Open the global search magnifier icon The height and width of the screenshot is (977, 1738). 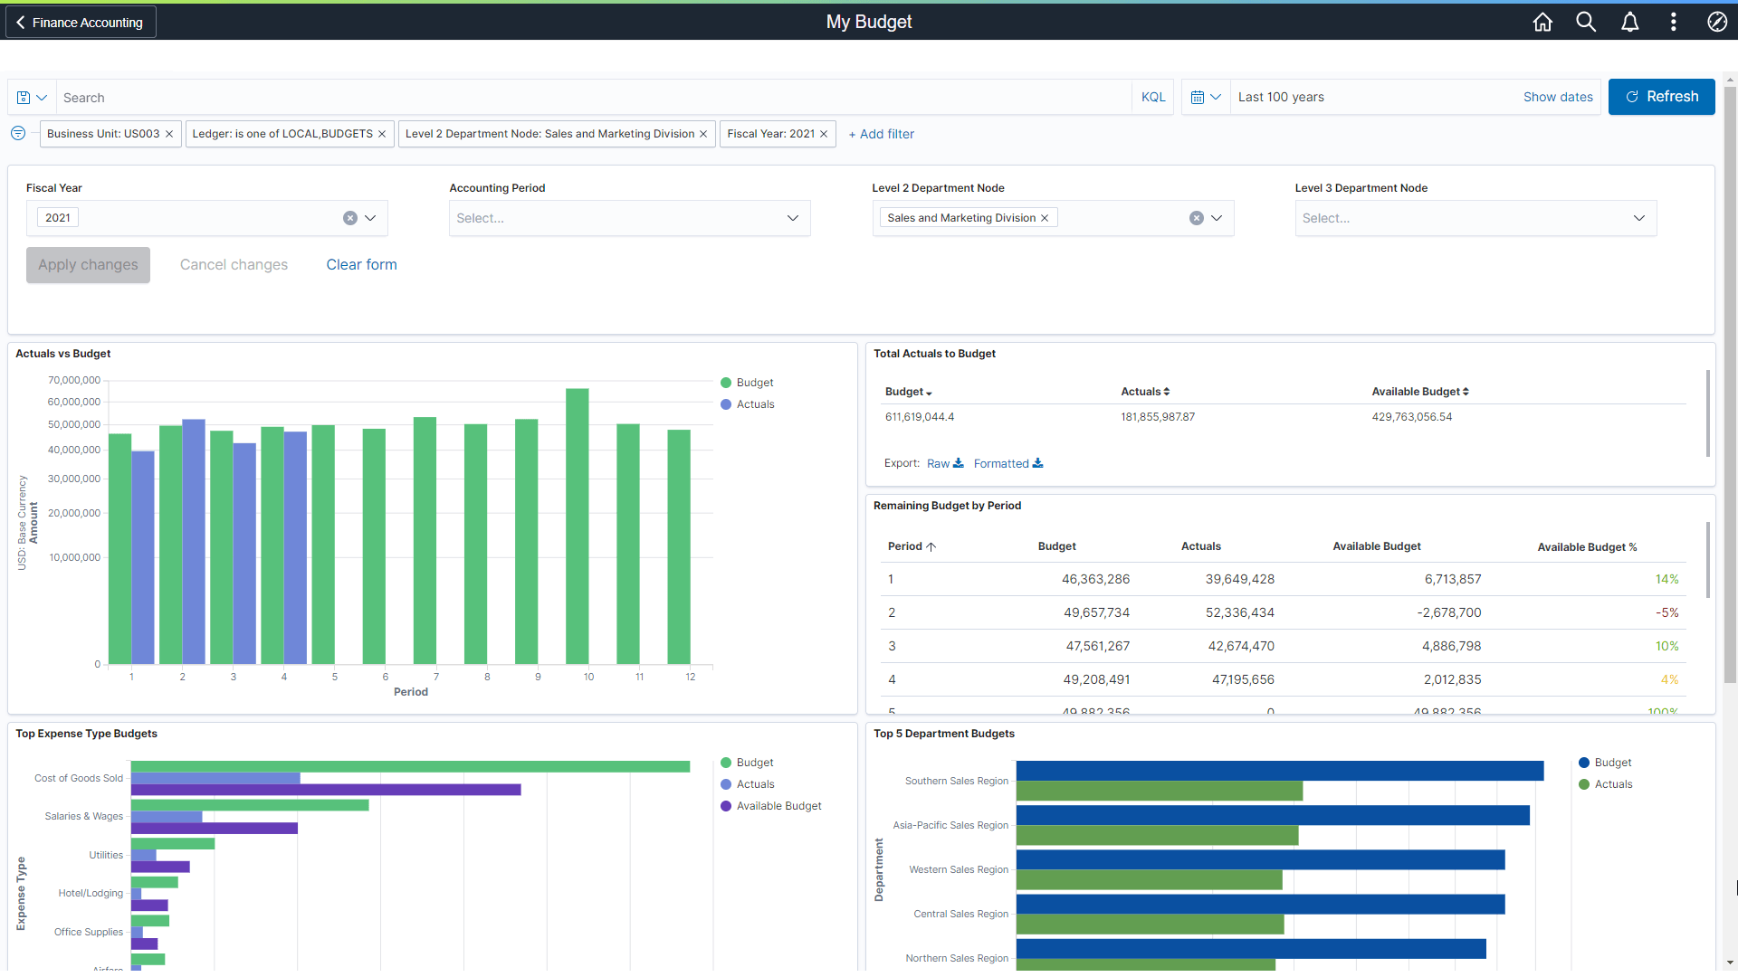point(1586,22)
